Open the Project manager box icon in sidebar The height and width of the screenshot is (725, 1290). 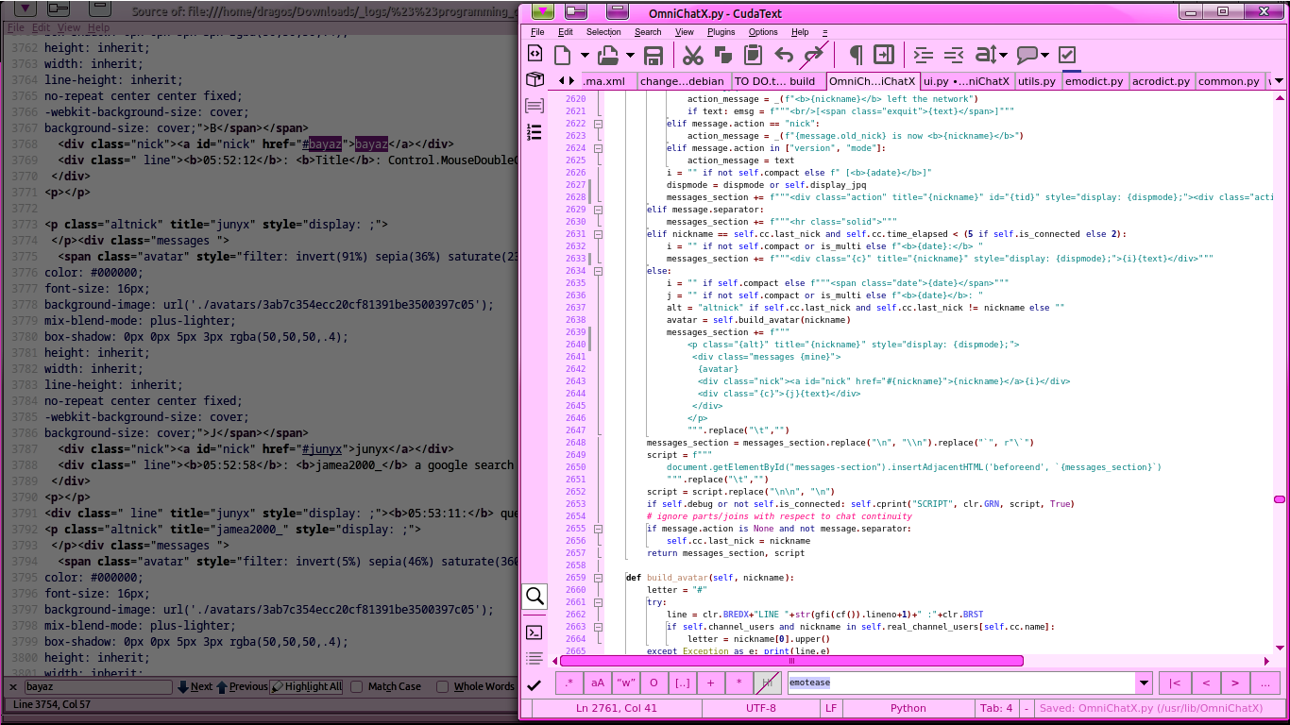click(535, 79)
